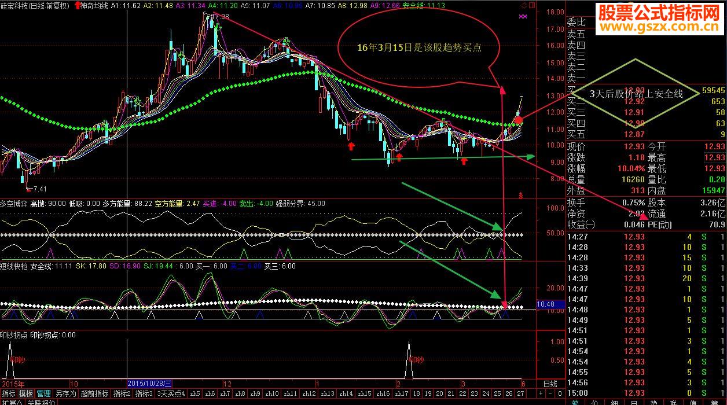Click the 涨幅 10.04% value
The height and width of the screenshot is (405, 727).
[631, 168]
